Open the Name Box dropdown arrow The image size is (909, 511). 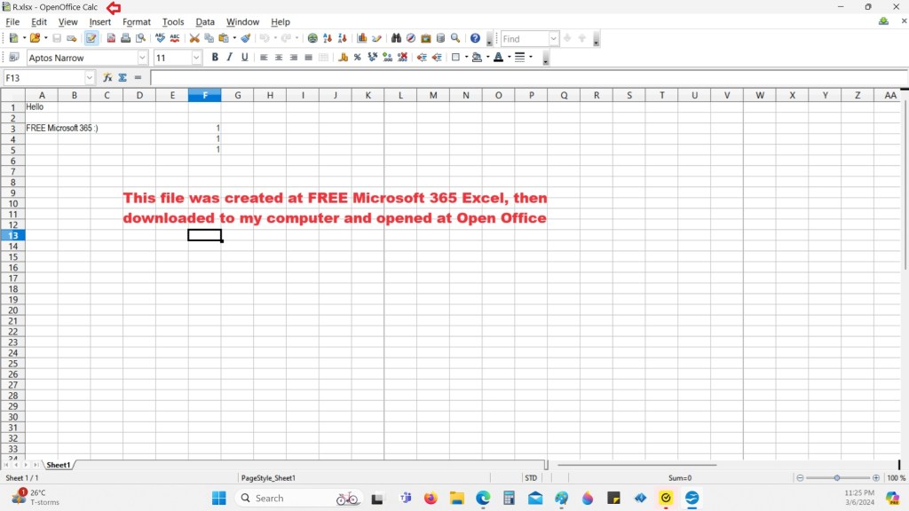click(x=89, y=78)
